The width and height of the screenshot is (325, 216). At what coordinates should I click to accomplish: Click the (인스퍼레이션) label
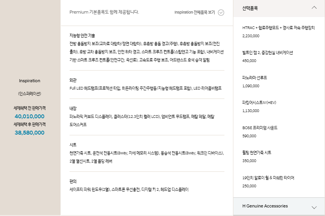coord(30,93)
